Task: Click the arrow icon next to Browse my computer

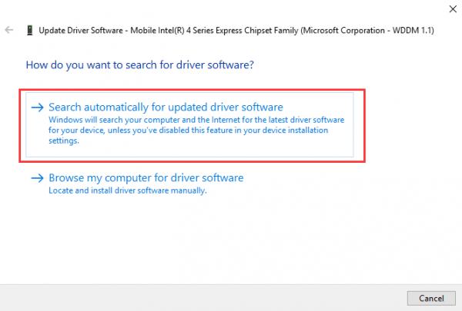Action: pyautogui.click(x=38, y=178)
